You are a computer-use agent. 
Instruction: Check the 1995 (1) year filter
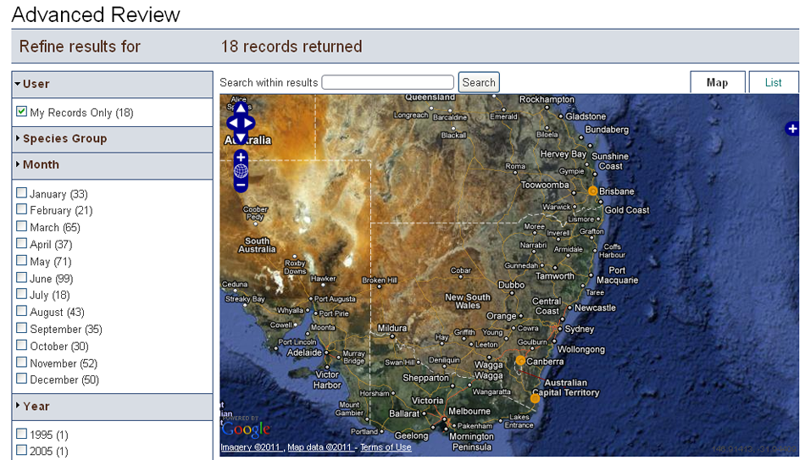tap(22, 434)
